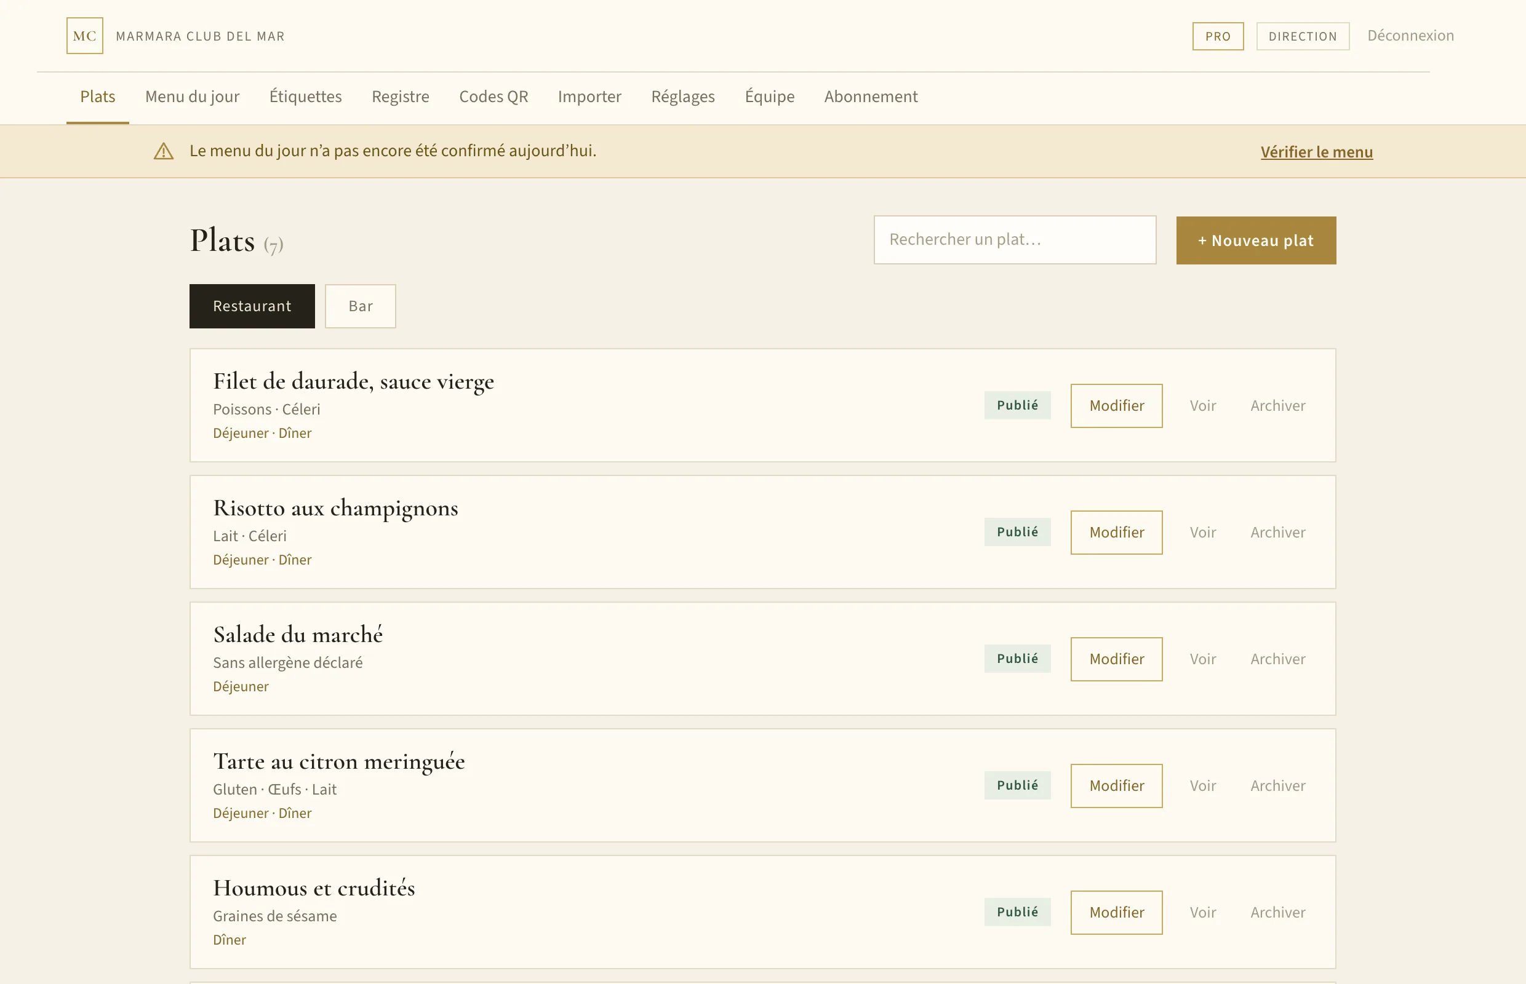Follow the Vérifier le menu link

tap(1317, 152)
